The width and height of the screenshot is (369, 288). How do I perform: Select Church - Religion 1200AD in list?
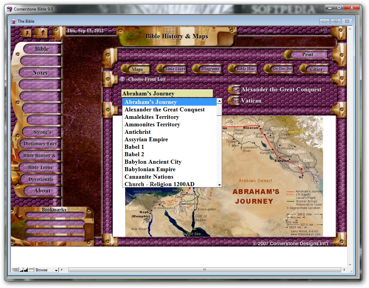pyautogui.click(x=169, y=184)
